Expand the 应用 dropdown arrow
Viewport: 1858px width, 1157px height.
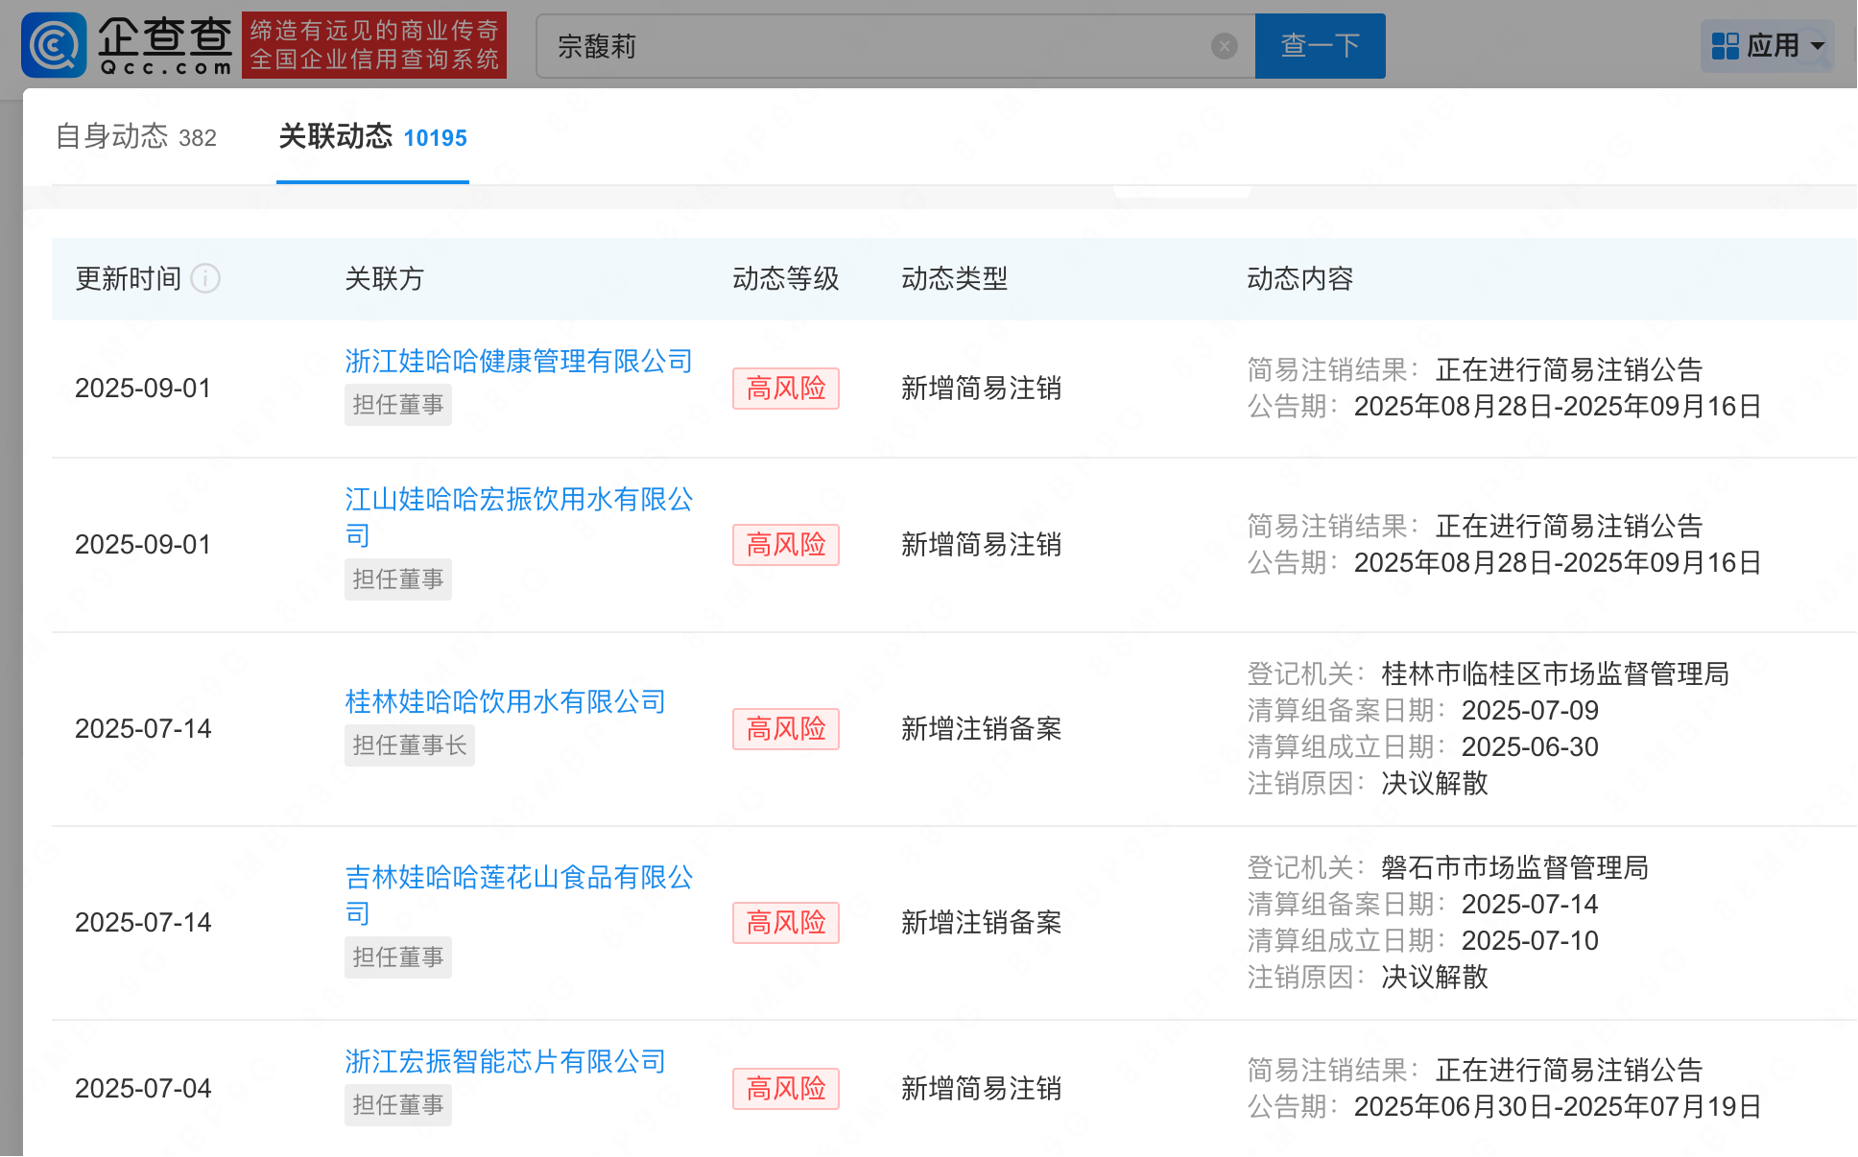click(x=1817, y=46)
